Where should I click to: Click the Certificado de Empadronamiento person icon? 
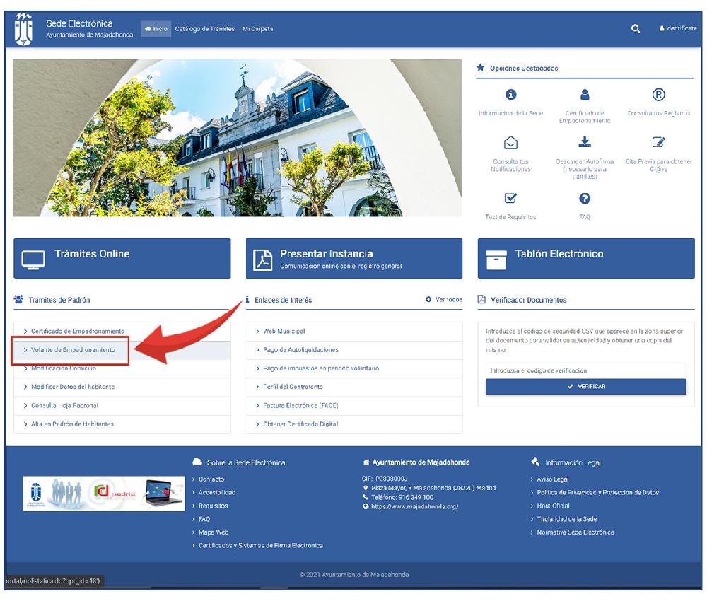coord(585,95)
